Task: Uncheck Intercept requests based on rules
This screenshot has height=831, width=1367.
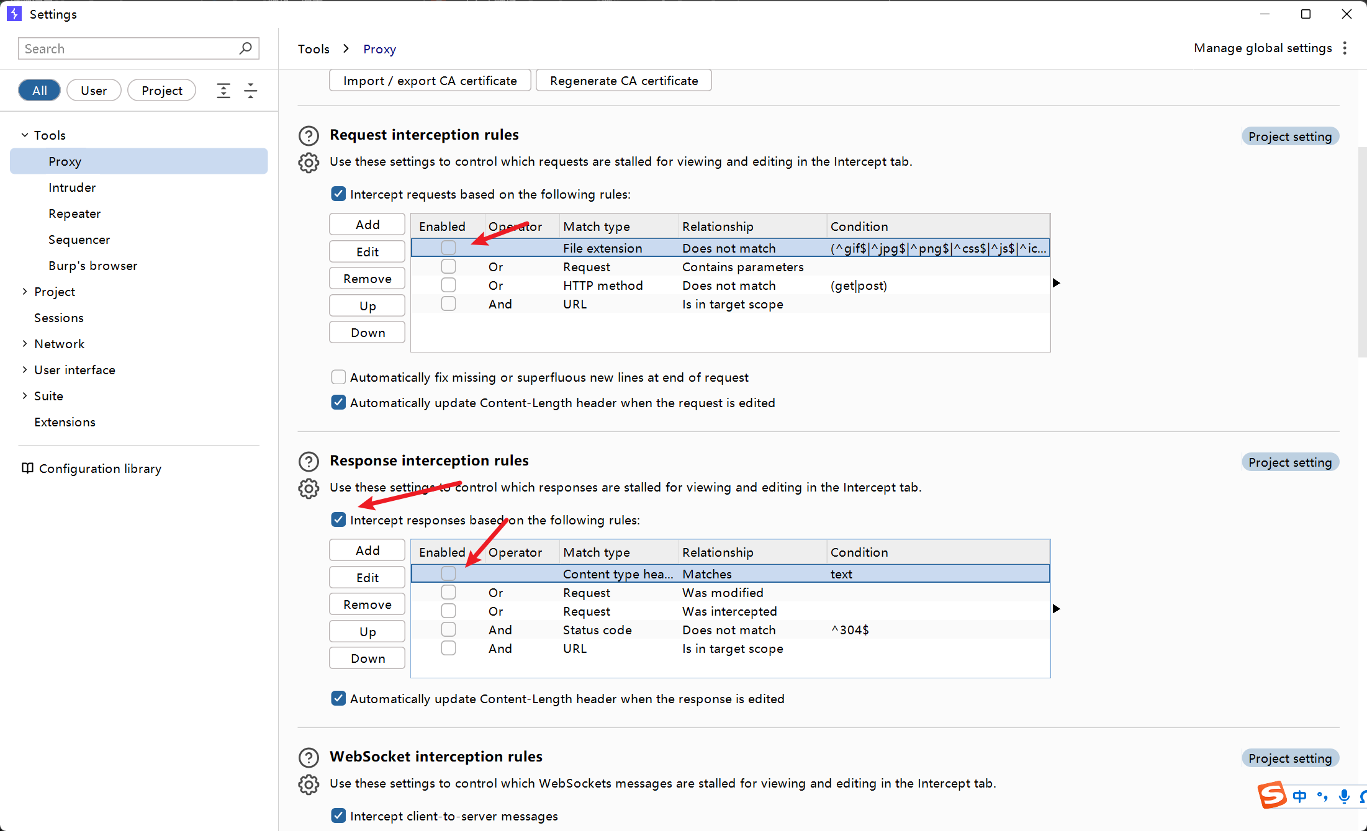Action: [x=338, y=194]
